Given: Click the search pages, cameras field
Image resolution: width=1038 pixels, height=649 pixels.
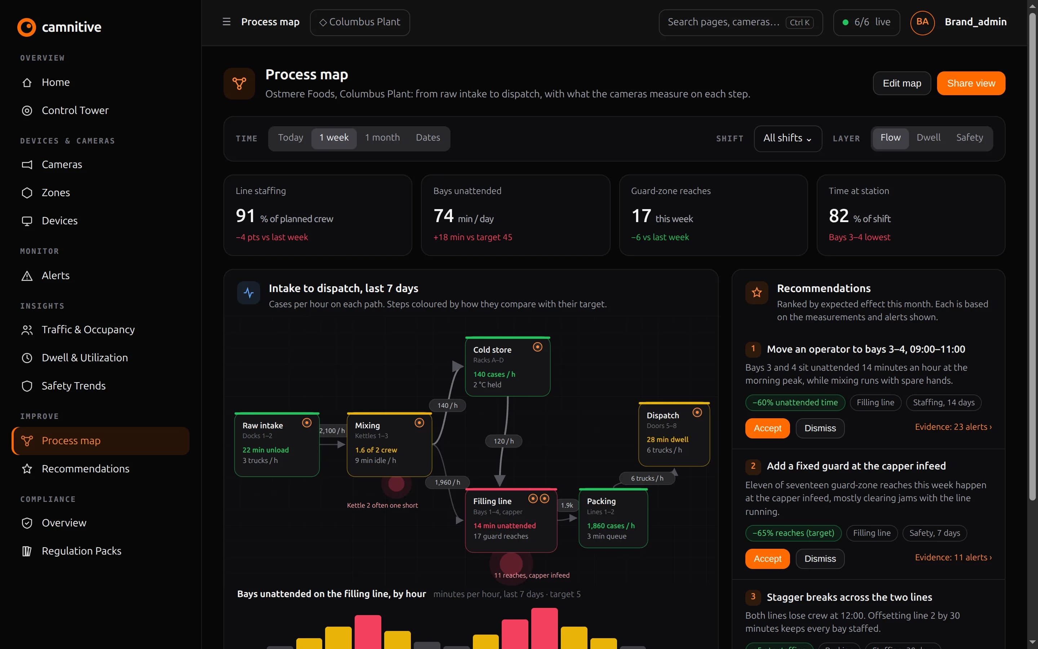Looking at the screenshot, I should 740,22.
